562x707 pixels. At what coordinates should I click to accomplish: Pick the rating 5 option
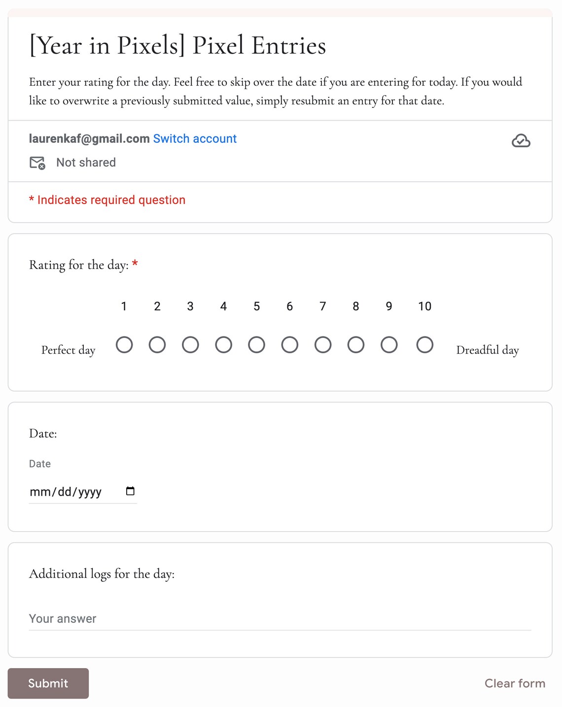pos(256,345)
